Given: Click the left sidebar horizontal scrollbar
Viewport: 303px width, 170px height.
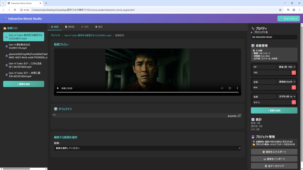Looking at the screenshot, I should tap(16, 169).
